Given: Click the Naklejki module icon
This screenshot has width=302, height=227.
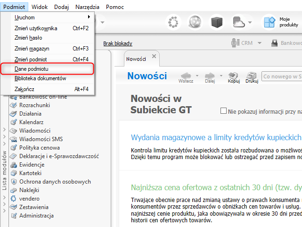Looking at the screenshot, I should 14,190.
